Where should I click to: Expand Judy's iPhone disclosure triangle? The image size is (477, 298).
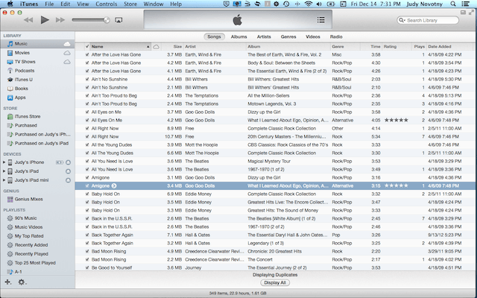coord(4,162)
